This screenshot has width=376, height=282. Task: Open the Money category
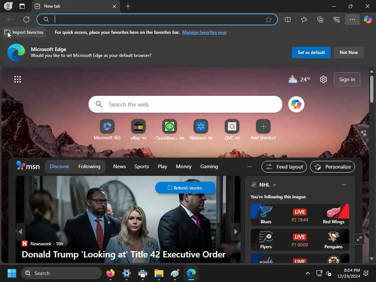pos(184,167)
